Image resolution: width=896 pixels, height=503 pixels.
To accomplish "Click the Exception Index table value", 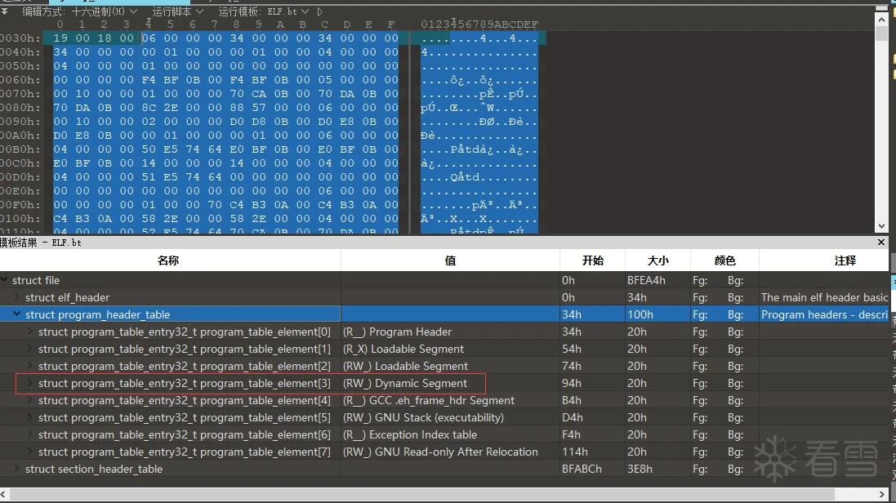I will (x=410, y=434).
